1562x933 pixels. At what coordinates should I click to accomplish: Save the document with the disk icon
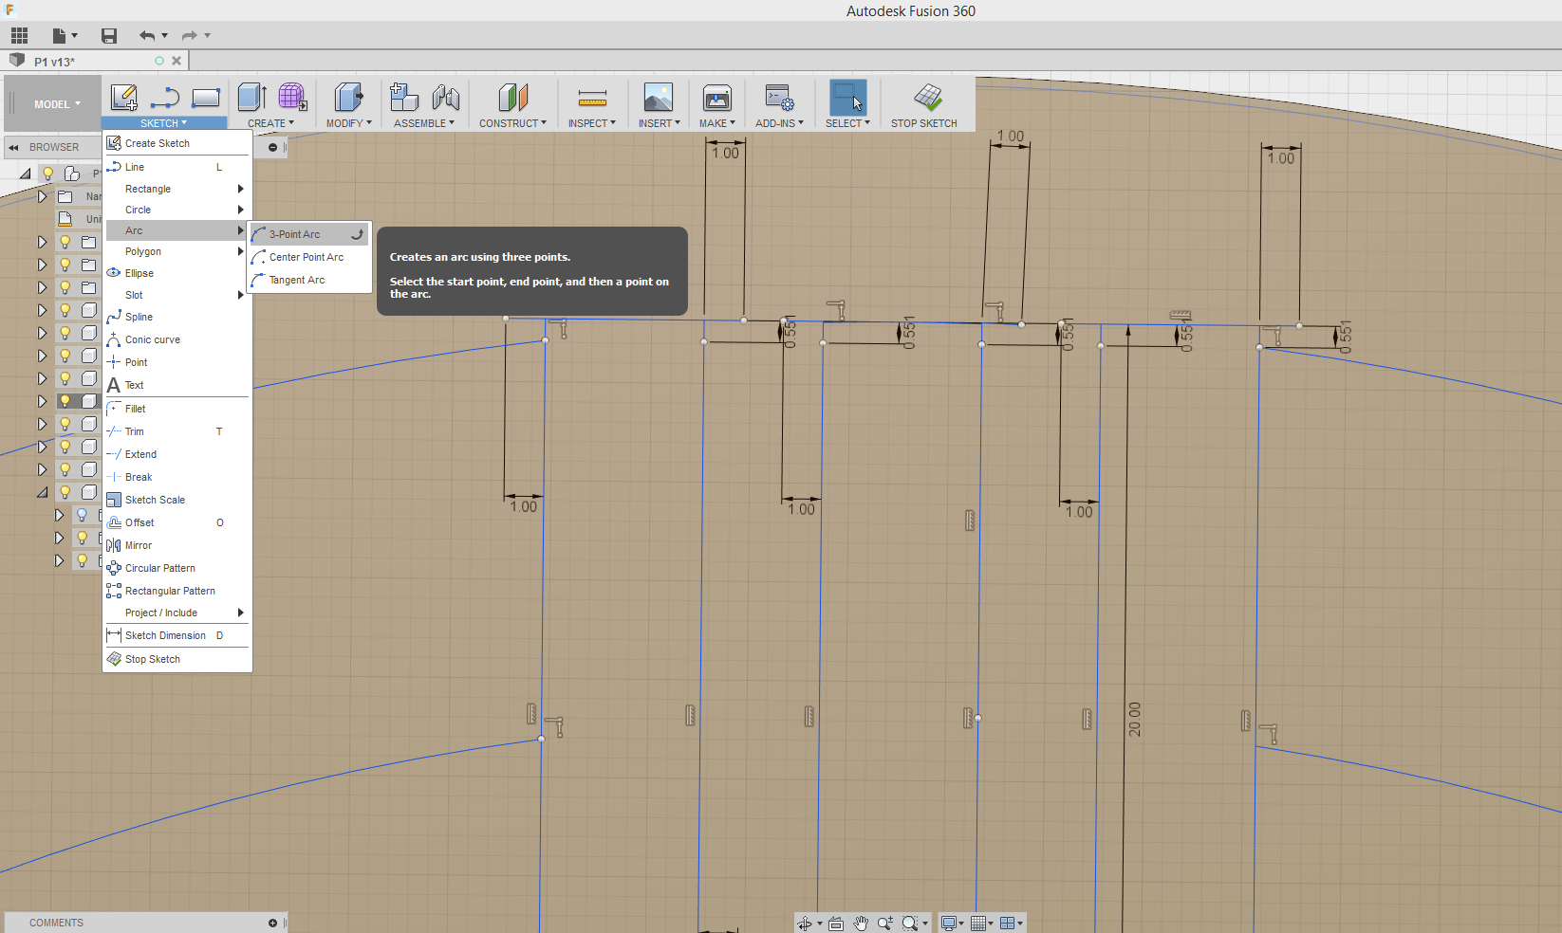pyautogui.click(x=109, y=36)
